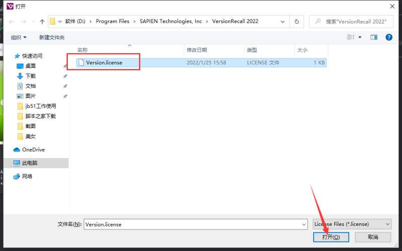402x251 pixels.
Task: Open the file name history dropdown
Action: pos(304,224)
